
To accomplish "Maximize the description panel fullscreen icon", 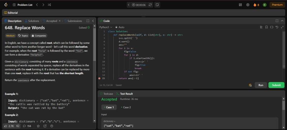I will click(88, 21).
